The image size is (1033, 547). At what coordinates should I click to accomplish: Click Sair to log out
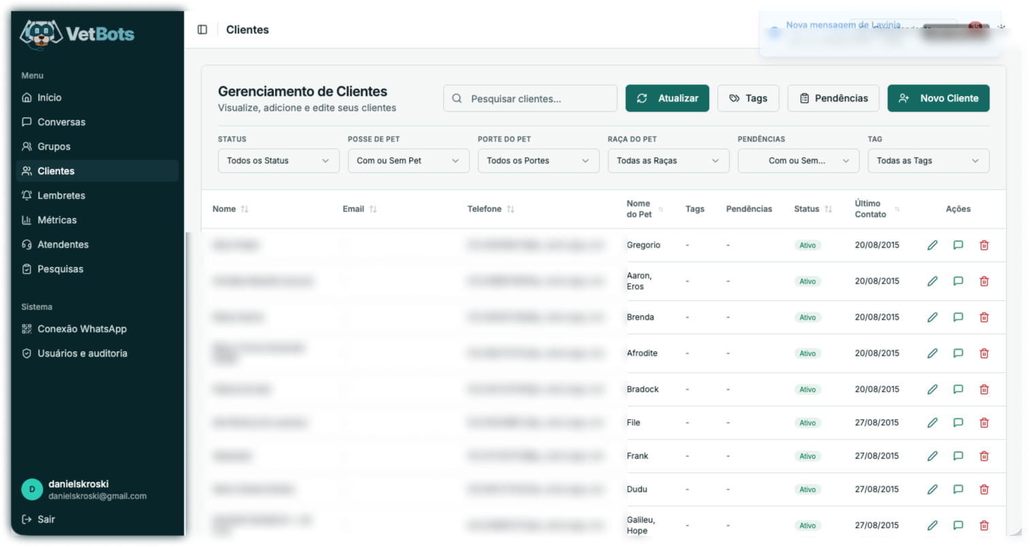38,519
